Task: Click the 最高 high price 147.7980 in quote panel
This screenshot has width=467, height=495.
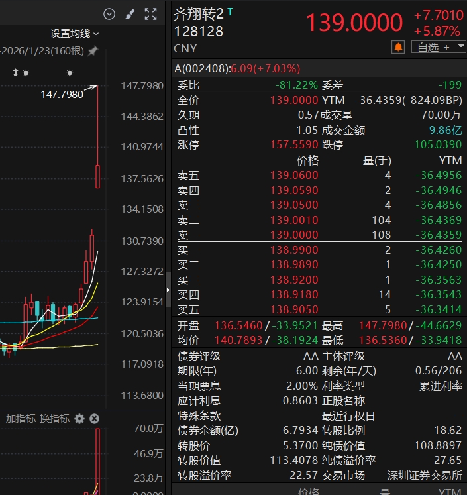Action: [x=383, y=325]
